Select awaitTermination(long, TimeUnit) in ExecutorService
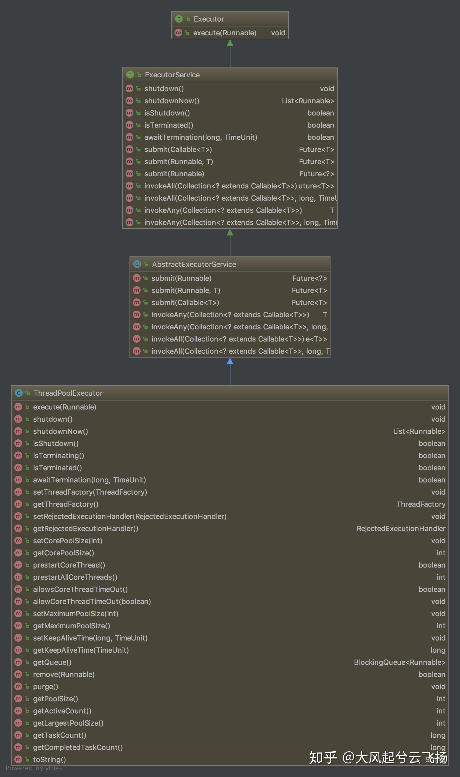460x777 pixels. tap(230, 137)
